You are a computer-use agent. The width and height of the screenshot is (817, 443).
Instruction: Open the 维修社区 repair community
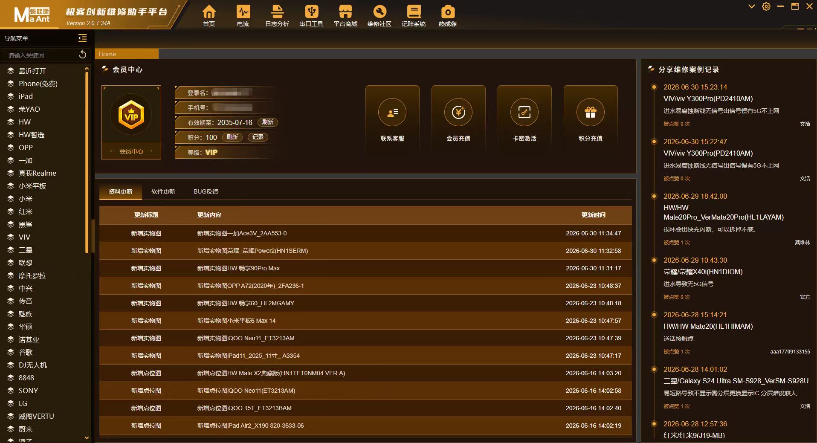coord(380,16)
